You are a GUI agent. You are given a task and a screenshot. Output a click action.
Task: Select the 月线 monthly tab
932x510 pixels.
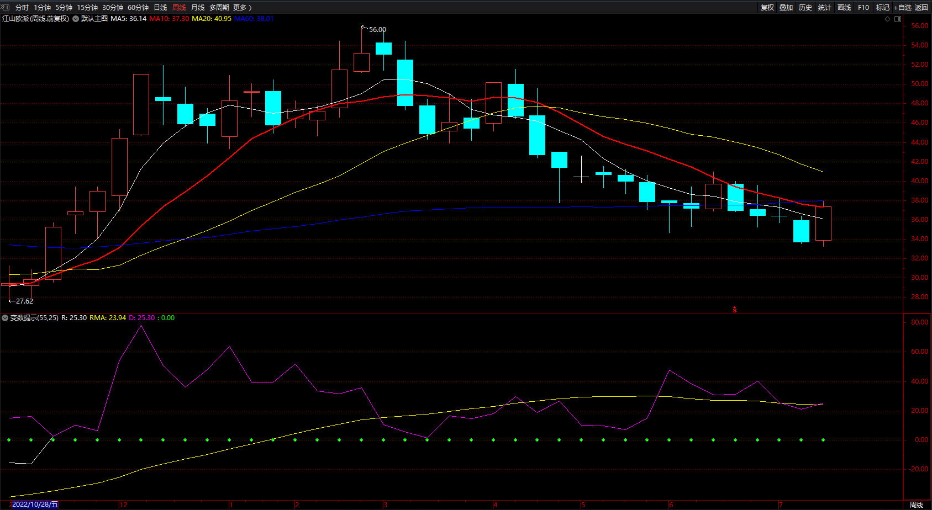(x=197, y=7)
